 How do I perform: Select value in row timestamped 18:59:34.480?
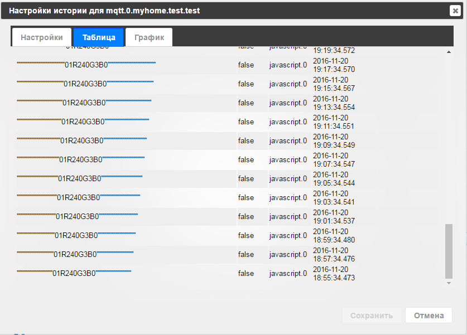76,235
